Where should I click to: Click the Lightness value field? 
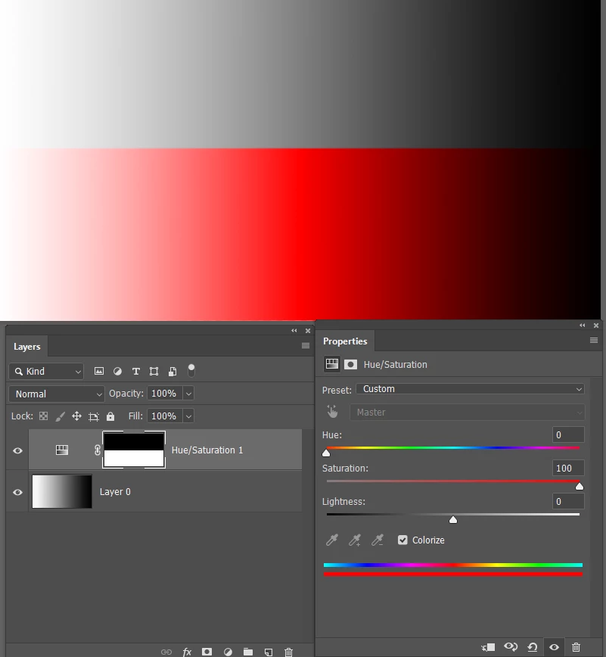click(x=568, y=502)
